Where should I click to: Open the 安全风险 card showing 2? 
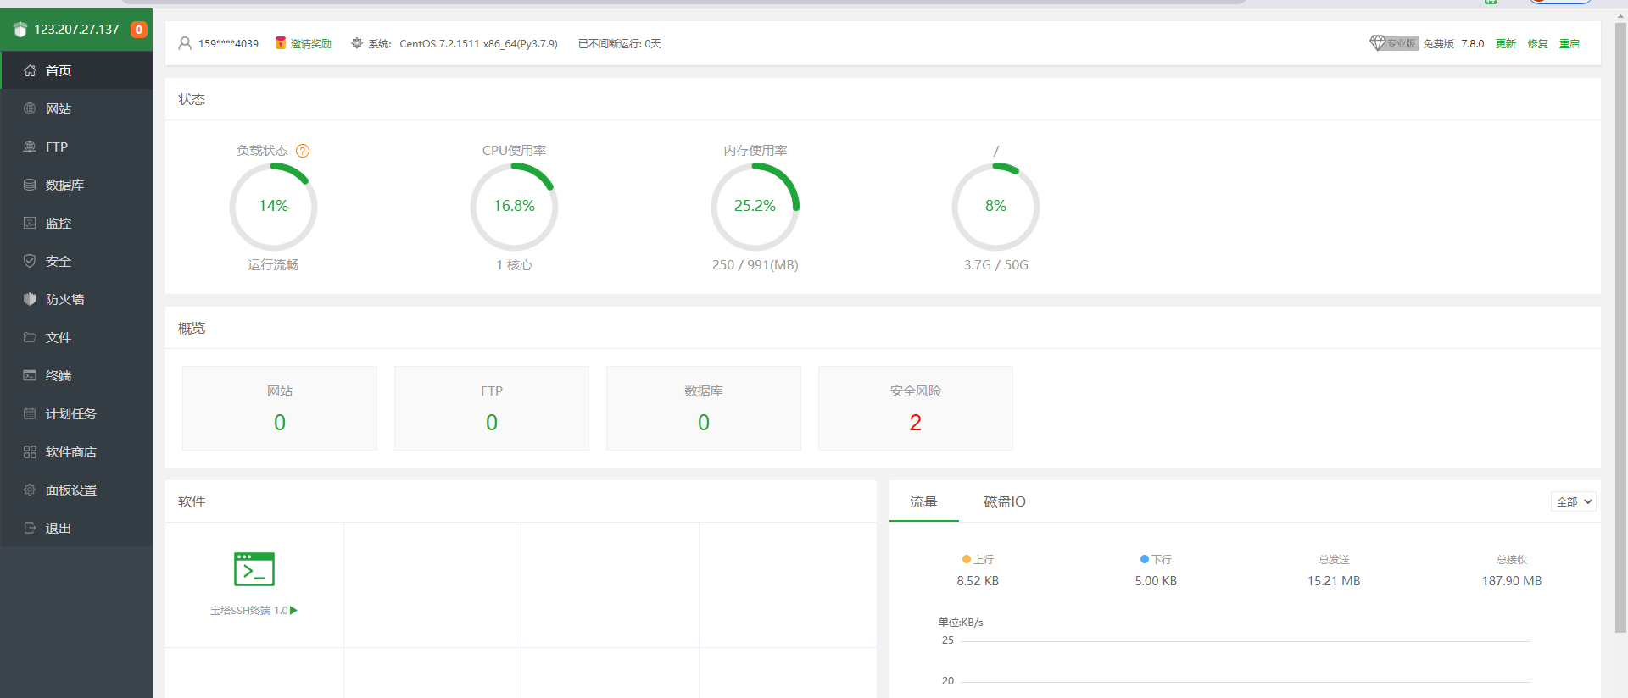[916, 408]
